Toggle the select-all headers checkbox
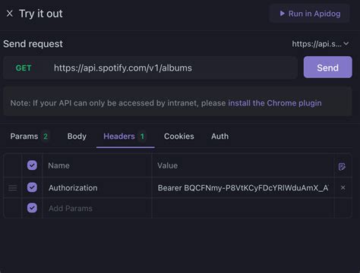Screen dimensions: 360x273 32,165
